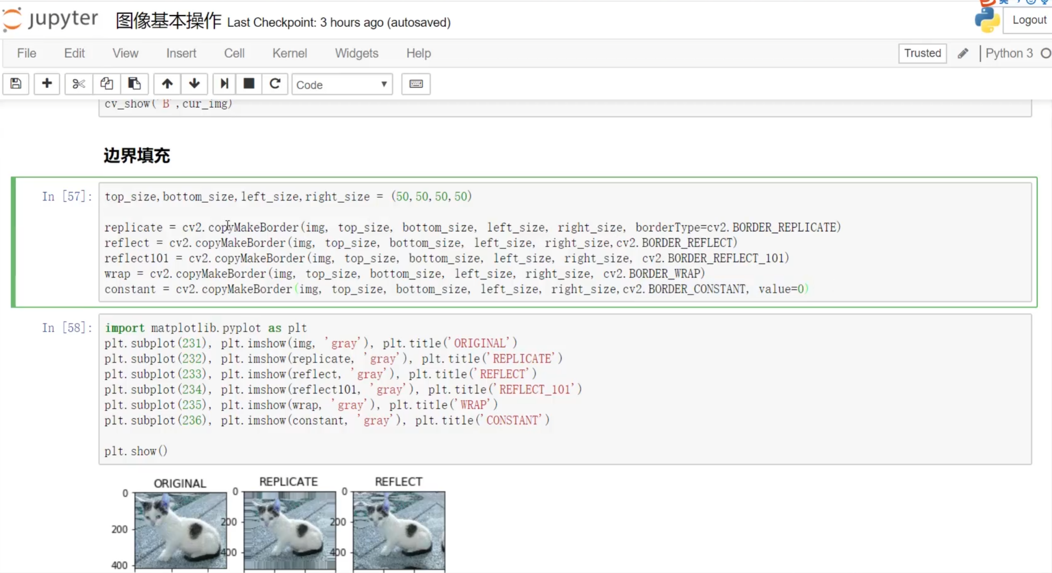1052x573 pixels.
Task: Click the Jupyter logo link
Action: coord(51,19)
